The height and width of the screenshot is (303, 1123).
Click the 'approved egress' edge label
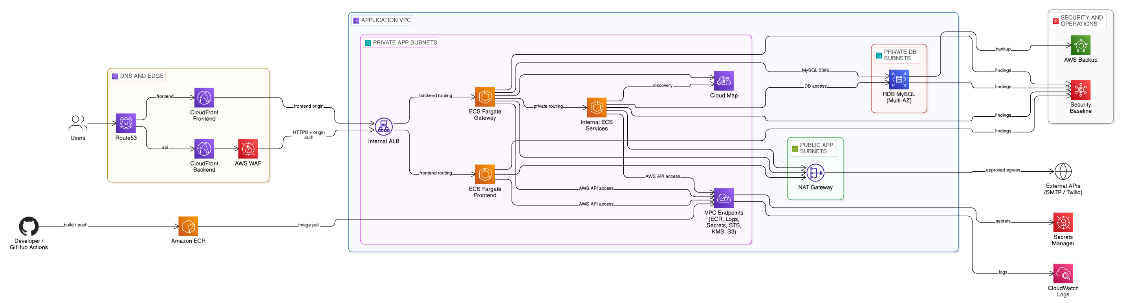tap(1003, 170)
